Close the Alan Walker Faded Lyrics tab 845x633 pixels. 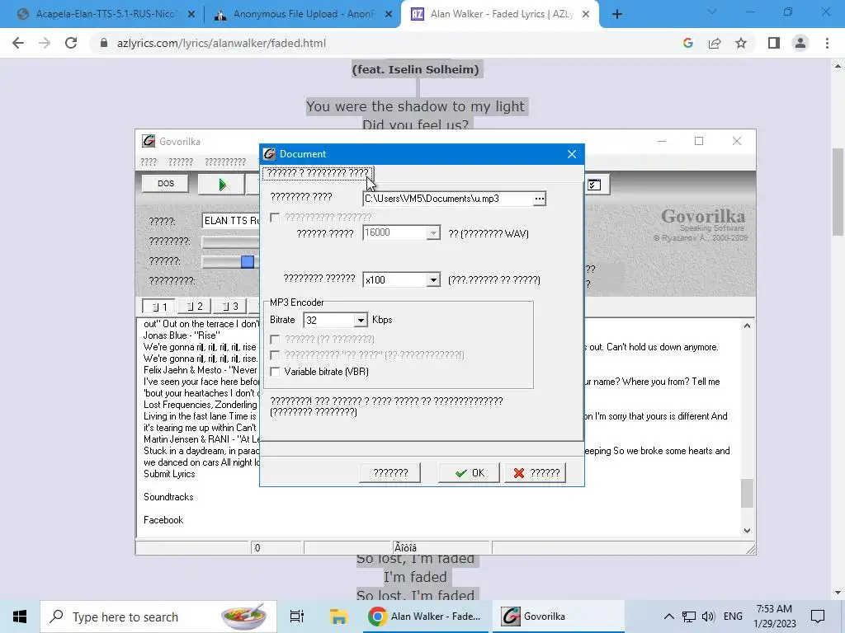pyautogui.click(x=586, y=15)
